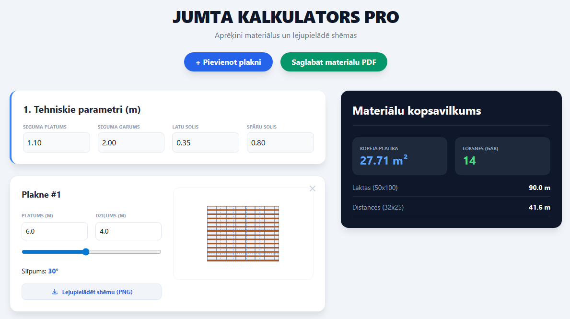The height and width of the screenshot is (319, 570).
Task: Select the Kopējā platība summary card
Action: pos(399,156)
